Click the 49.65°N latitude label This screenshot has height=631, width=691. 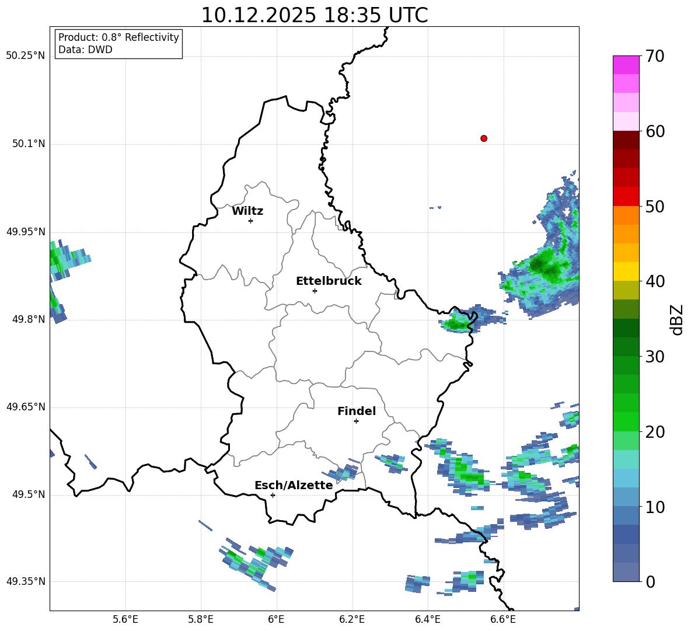[x=25, y=407]
